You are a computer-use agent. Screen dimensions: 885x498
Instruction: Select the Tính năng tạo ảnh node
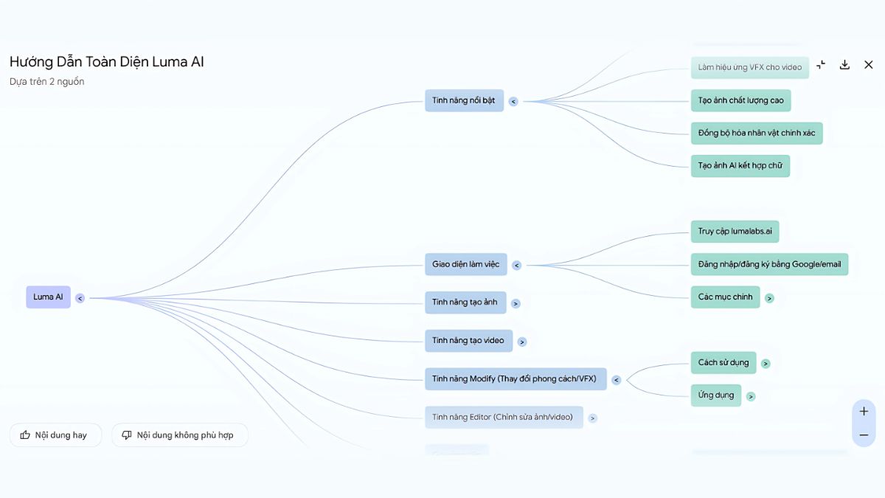465,302
